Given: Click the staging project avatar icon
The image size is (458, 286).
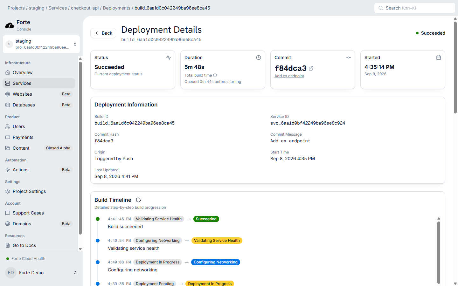Looking at the screenshot, I should (9, 44).
